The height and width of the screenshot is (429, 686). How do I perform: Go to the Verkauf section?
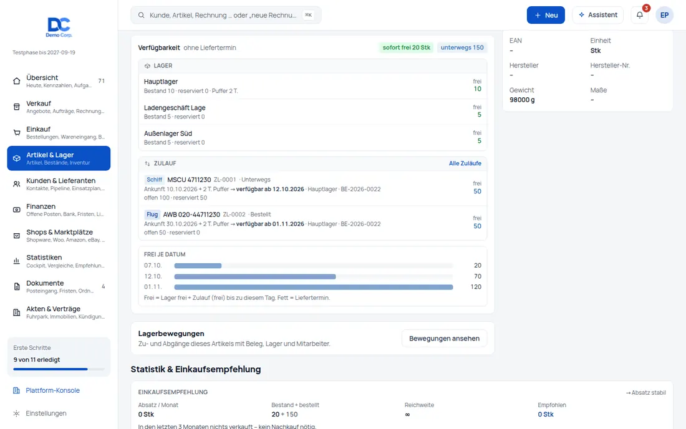(59, 107)
